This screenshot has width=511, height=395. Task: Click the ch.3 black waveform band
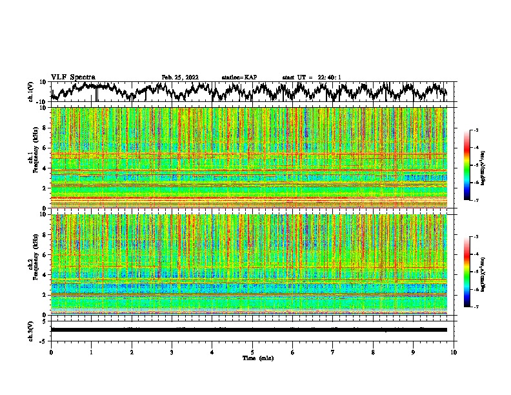point(249,330)
